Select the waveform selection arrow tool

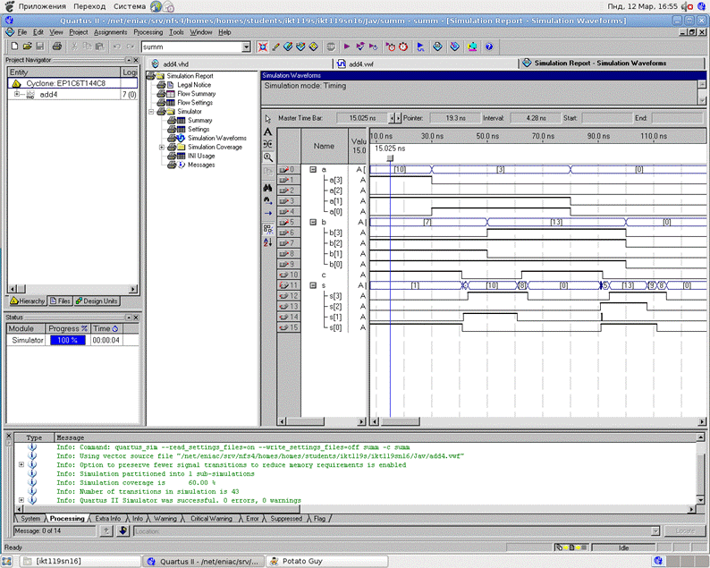(268, 118)
